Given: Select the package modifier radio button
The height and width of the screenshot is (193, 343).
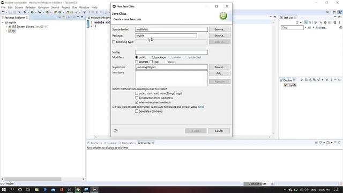Looking at the screenshot, I should tap(153, 57).
